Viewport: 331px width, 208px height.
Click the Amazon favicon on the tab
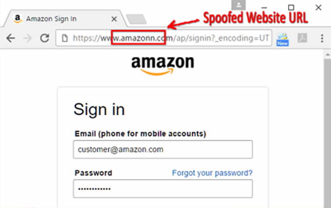18,19
